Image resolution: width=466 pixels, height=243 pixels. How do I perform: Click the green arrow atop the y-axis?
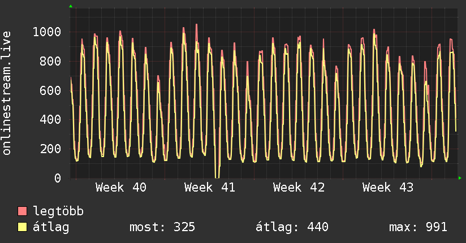pos(71,6)
